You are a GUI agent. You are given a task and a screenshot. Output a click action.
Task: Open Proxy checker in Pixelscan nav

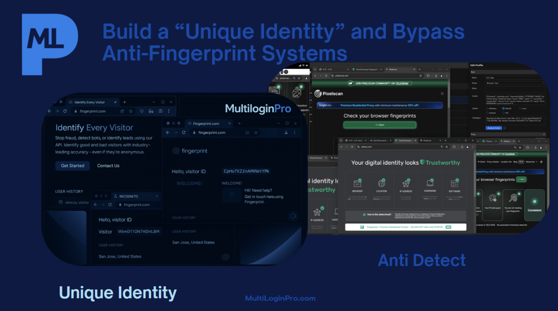[x=493, y=162]
